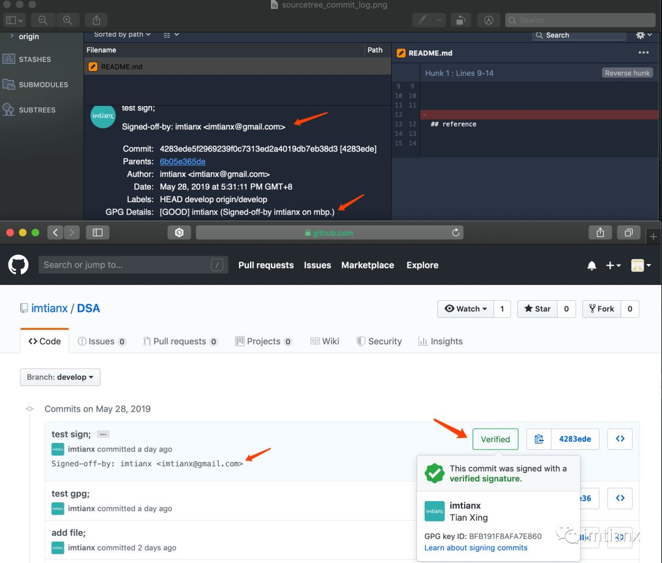662x563 pixels.
Task: Switch to the Wiki tab
Action: [x=325, y=341]
